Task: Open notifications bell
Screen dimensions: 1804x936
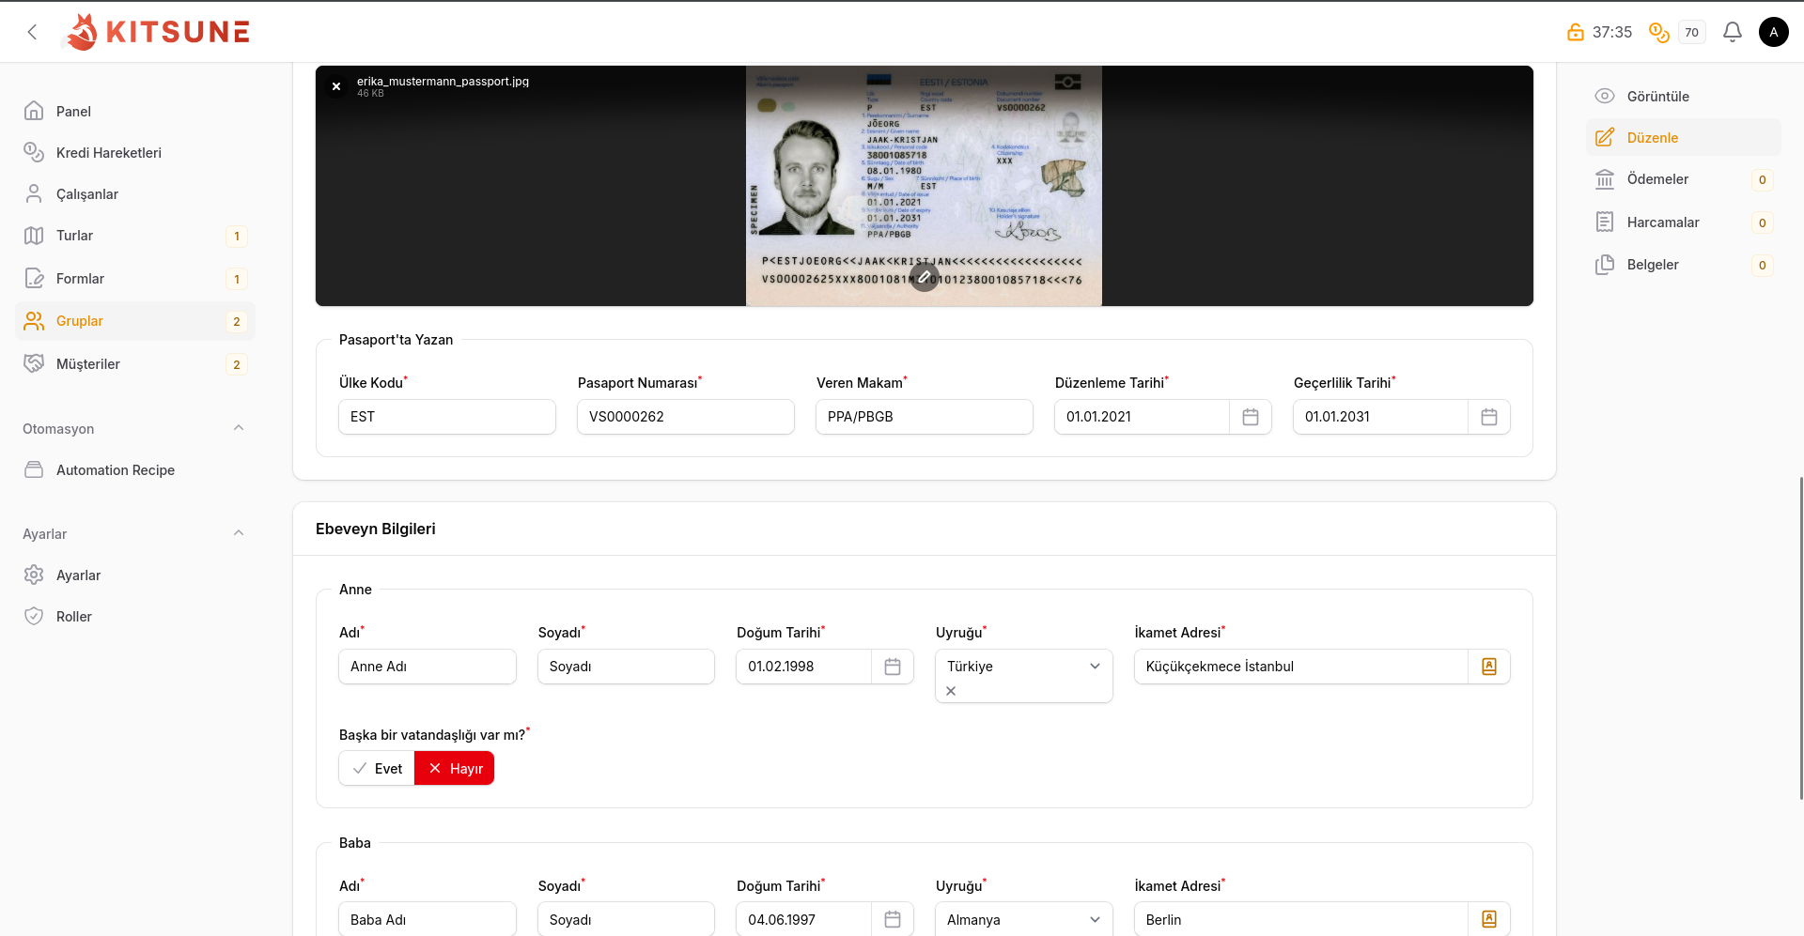Action: tap(1733, 32)
